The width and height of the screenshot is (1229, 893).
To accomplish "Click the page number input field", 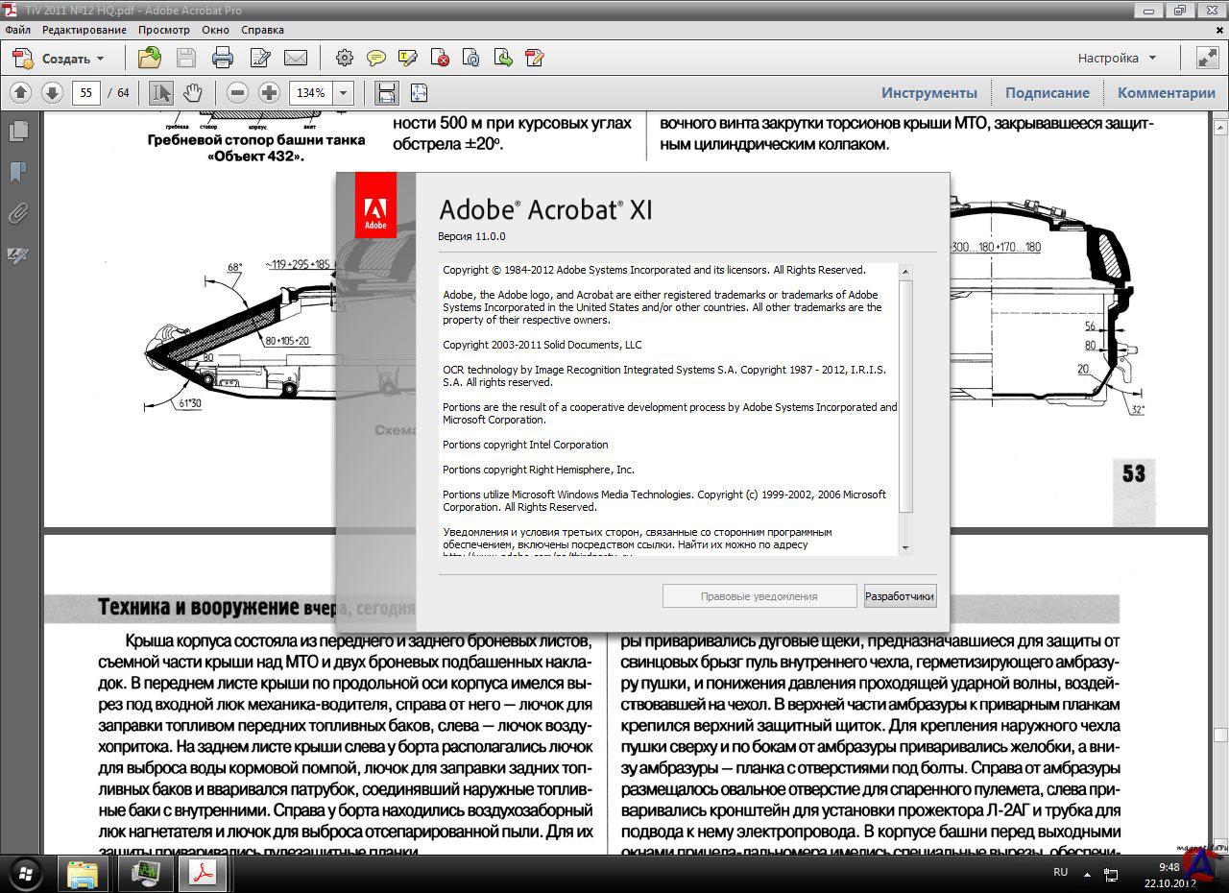I will (86, 93).
